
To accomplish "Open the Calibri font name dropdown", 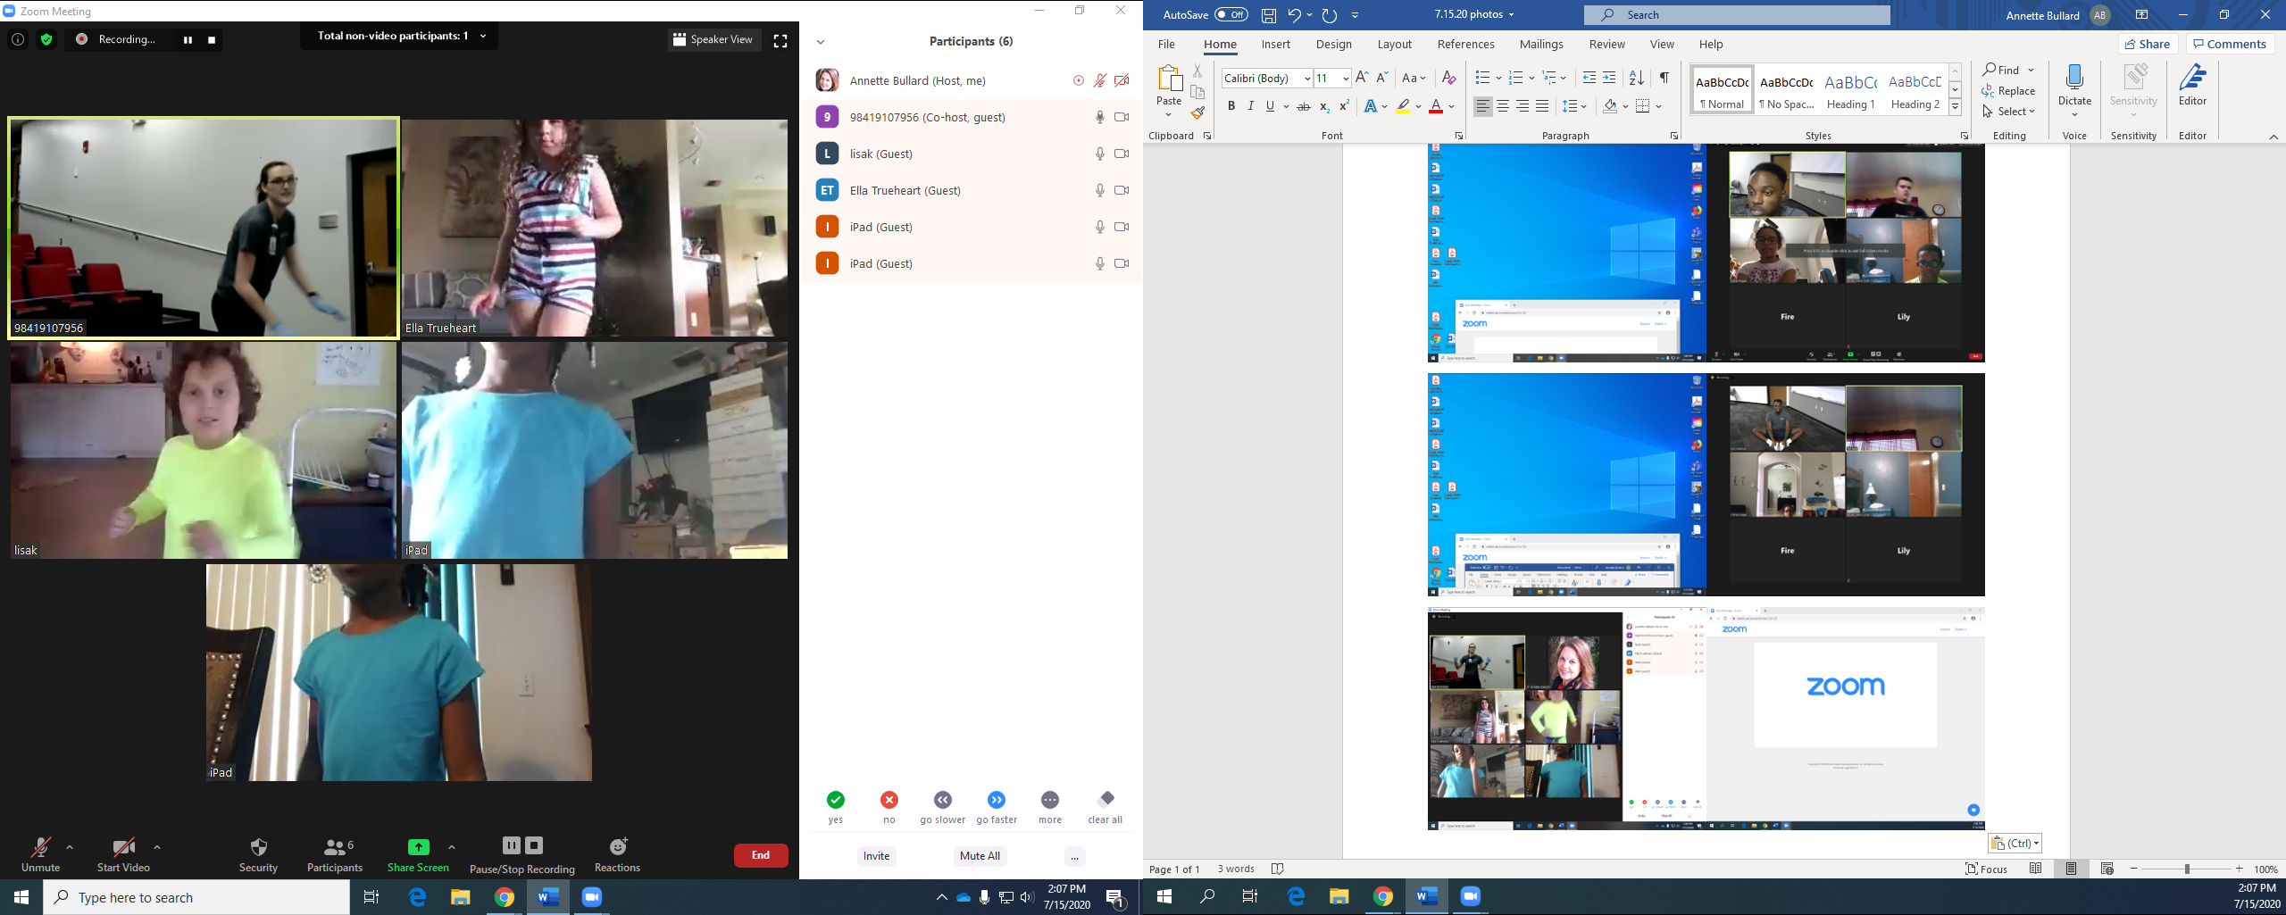I will coord(1307,79).
